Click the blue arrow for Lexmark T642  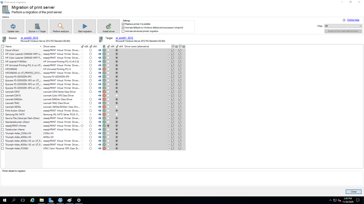pyautogui.click(x=100, y=103)
